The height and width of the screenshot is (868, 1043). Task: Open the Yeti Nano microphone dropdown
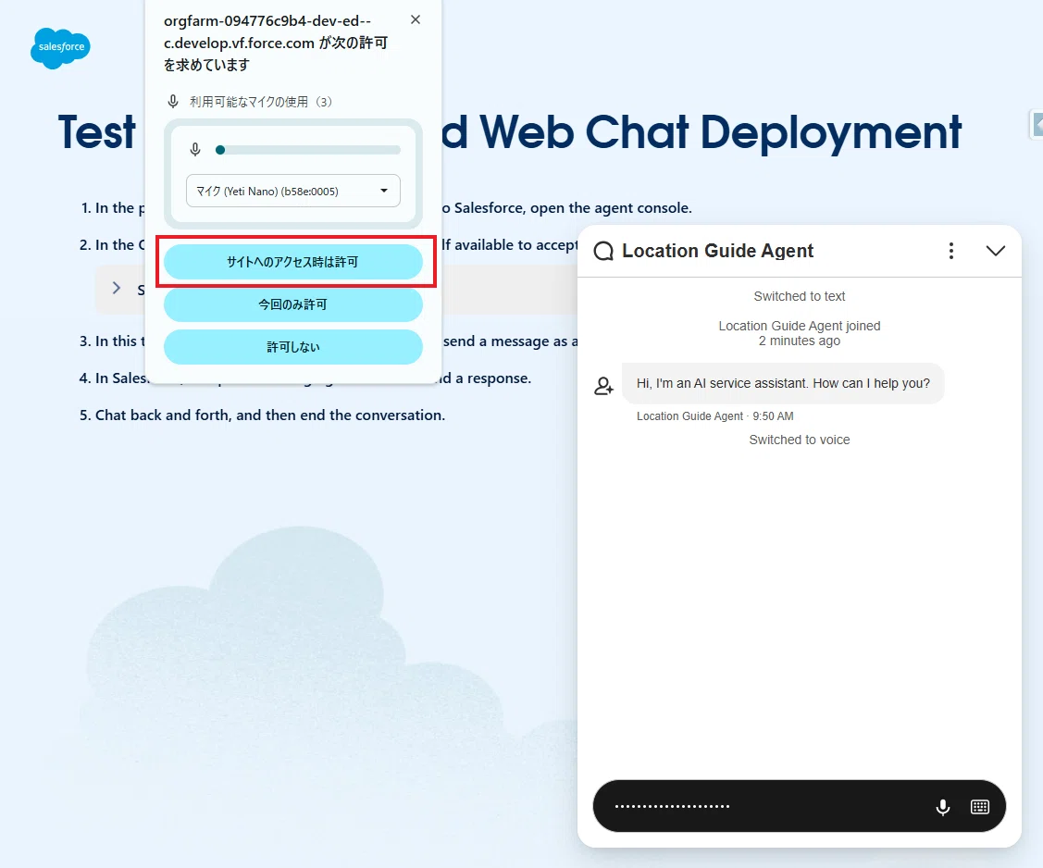pos(293,191)
